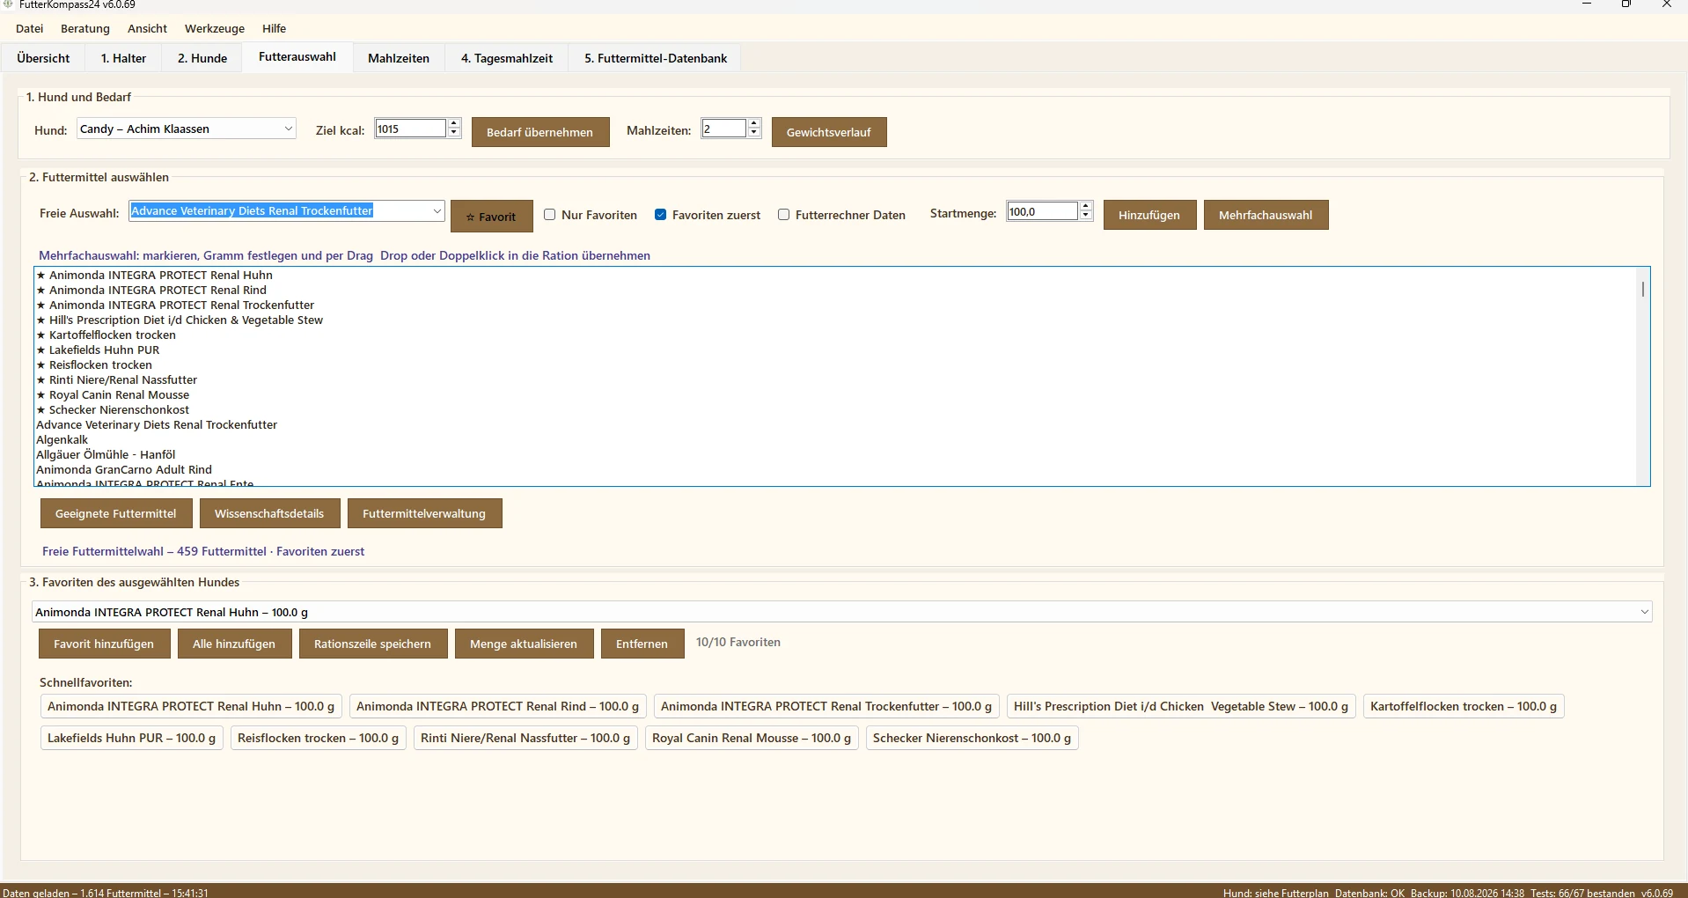Open the Datei menu
This screenshot has width=1688, height=898.
[29, 28]
